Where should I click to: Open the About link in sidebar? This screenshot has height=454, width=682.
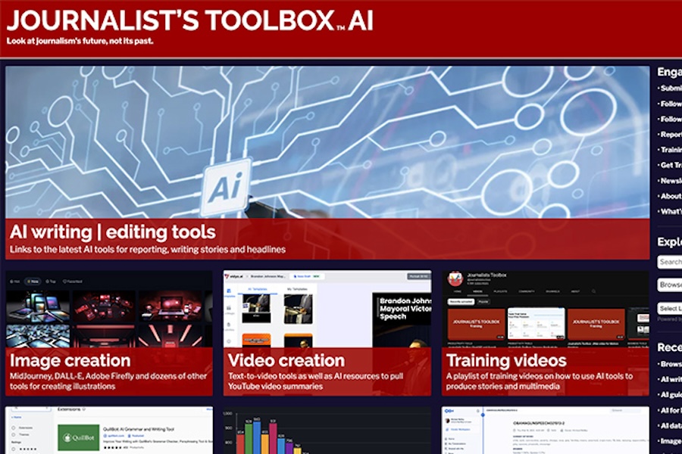tap(671, 196)
